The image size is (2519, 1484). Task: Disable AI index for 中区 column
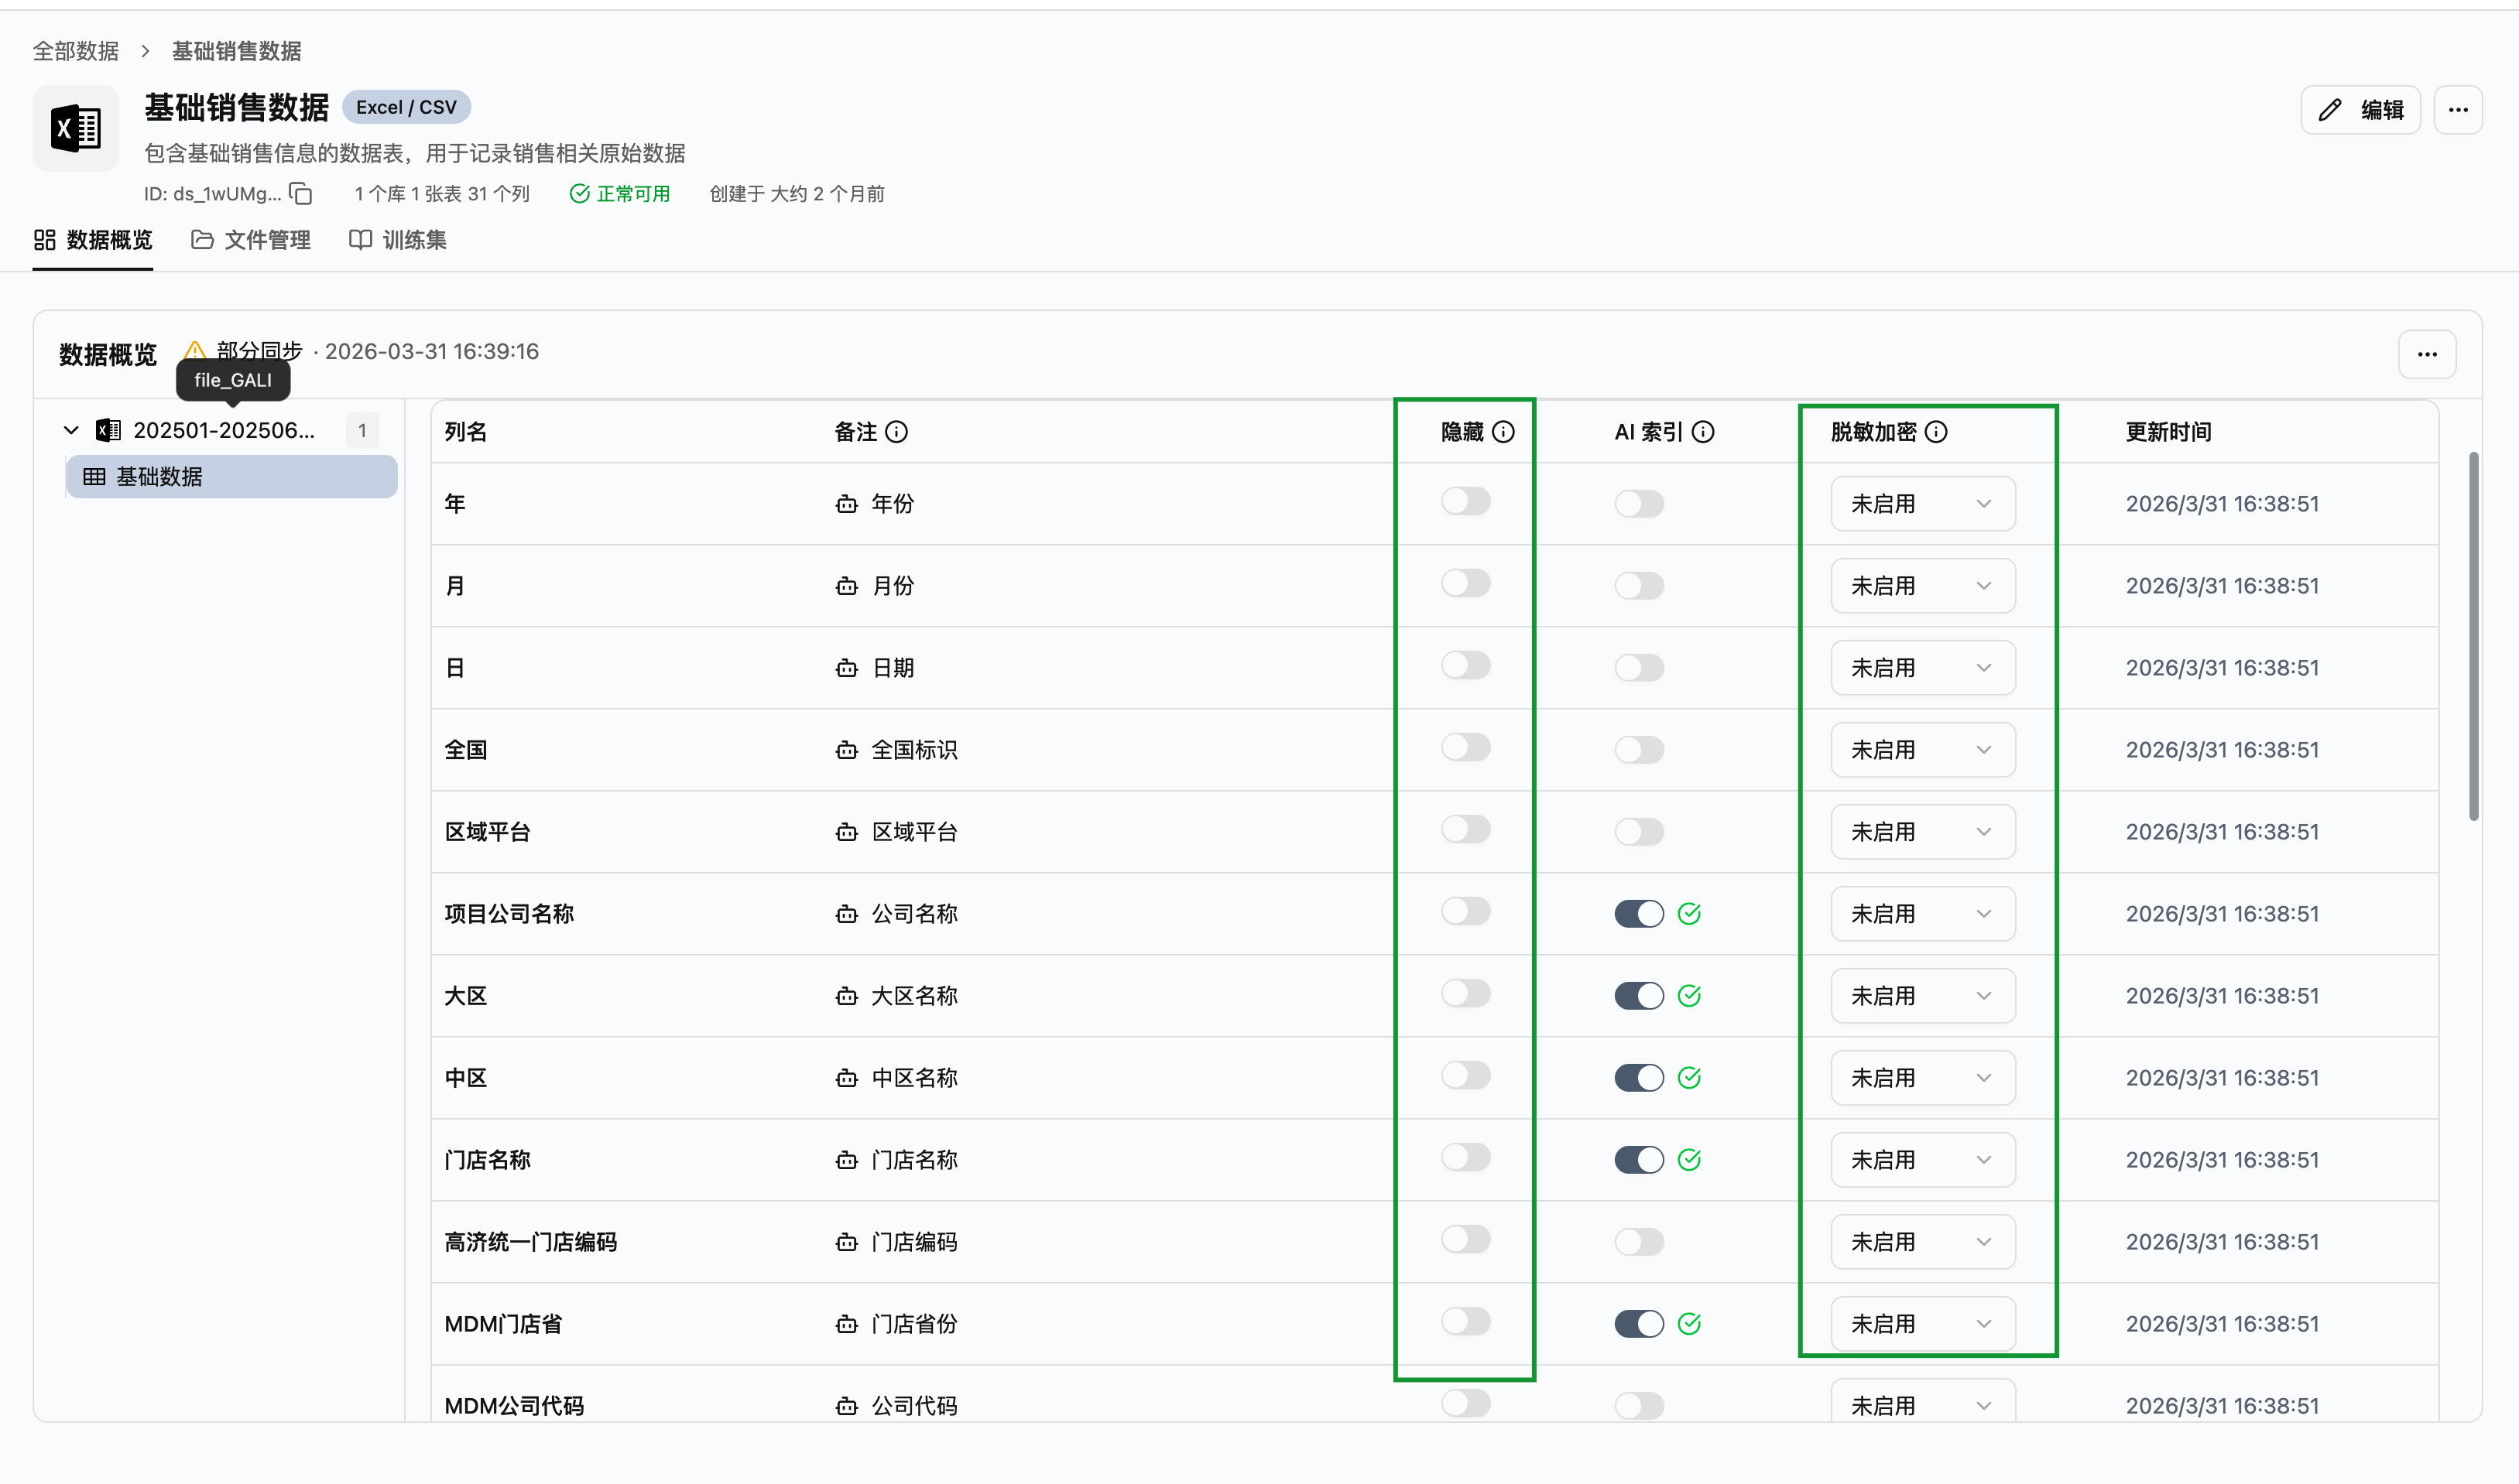[1639, 1077]
